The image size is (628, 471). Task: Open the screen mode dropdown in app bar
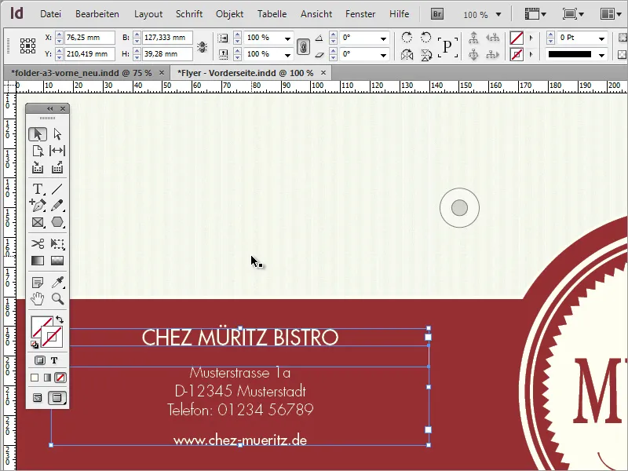click(573, 14)
